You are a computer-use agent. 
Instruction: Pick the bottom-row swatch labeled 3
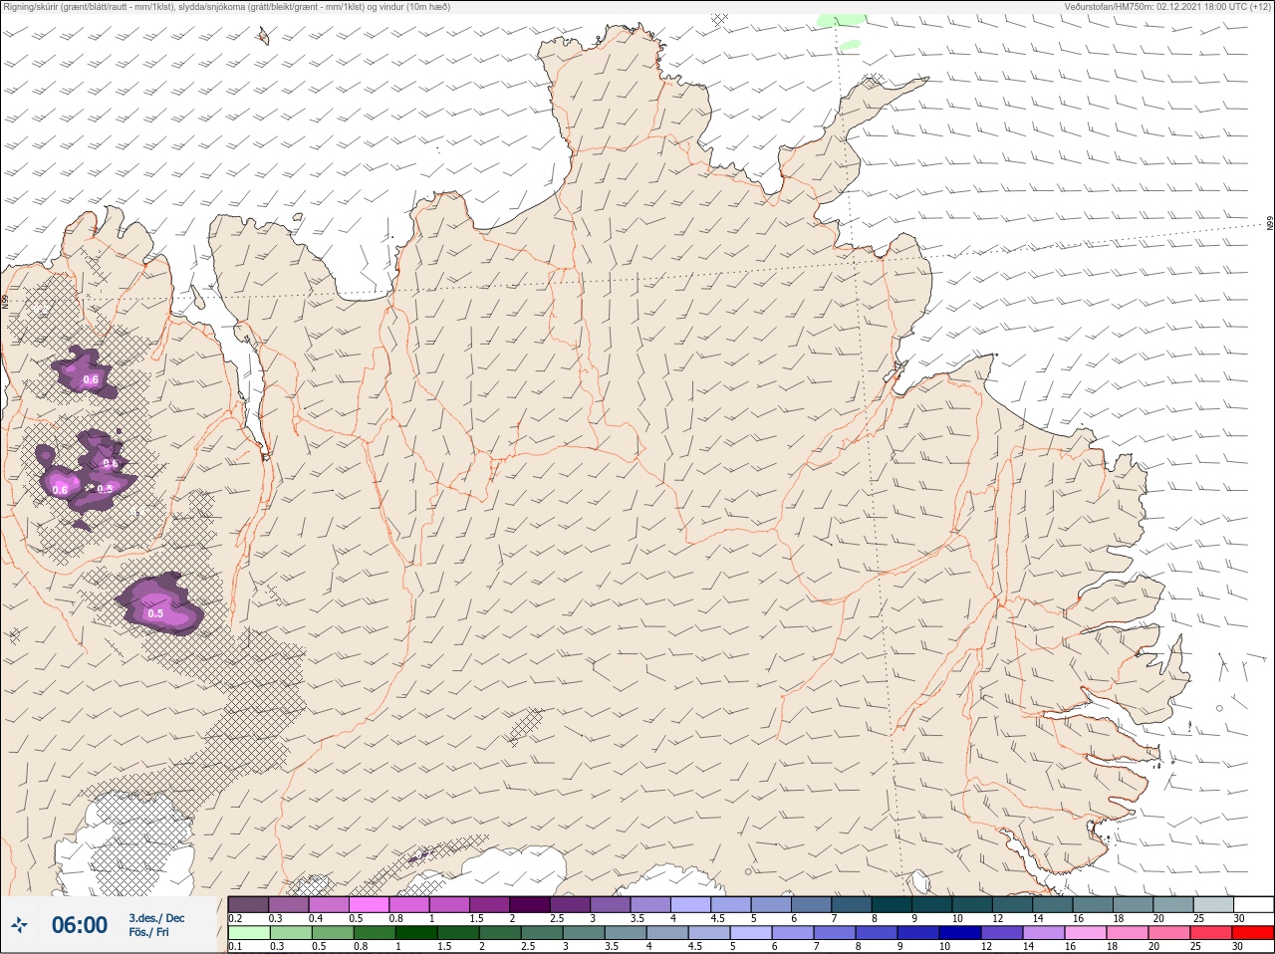click(585, 933)
